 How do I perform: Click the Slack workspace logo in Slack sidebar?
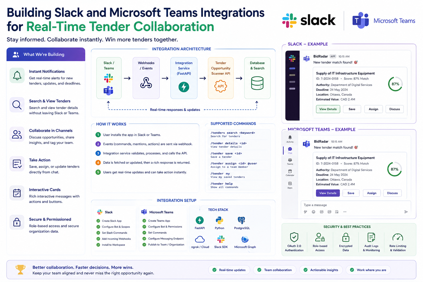(x=292, y=58)
